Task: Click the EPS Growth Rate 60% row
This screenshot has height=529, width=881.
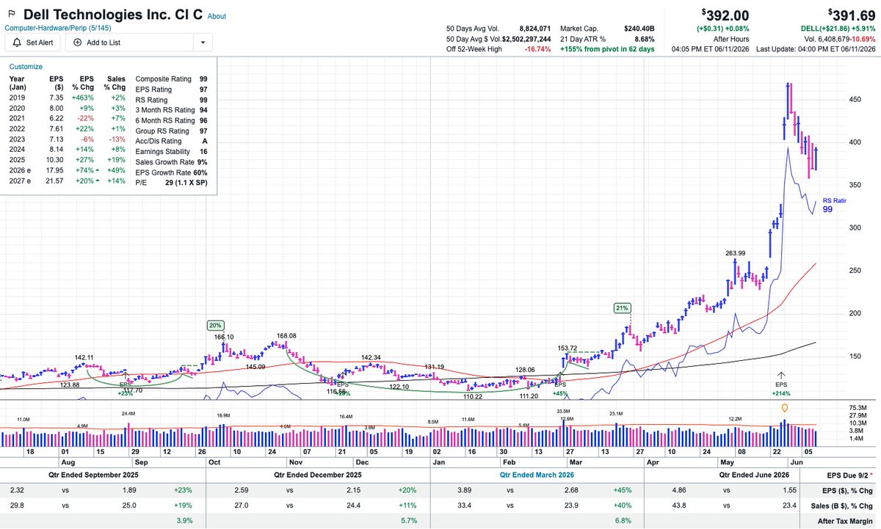Action: click(171, 172)
